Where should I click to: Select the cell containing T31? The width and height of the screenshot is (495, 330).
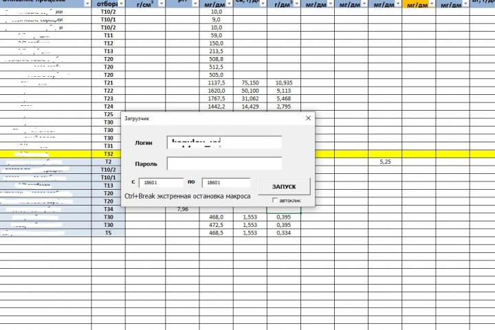pos(107,146)
